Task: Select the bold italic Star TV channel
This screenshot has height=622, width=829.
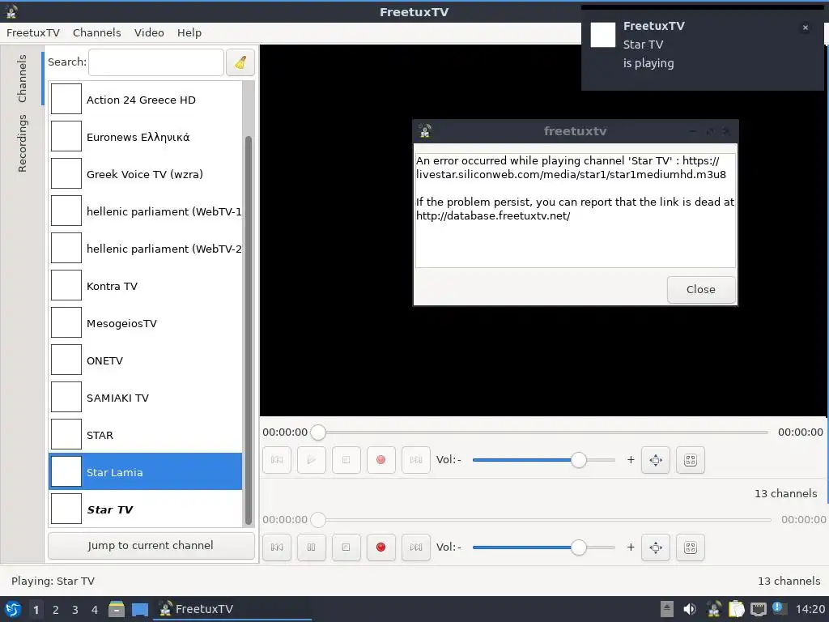Action: [146, 509]
